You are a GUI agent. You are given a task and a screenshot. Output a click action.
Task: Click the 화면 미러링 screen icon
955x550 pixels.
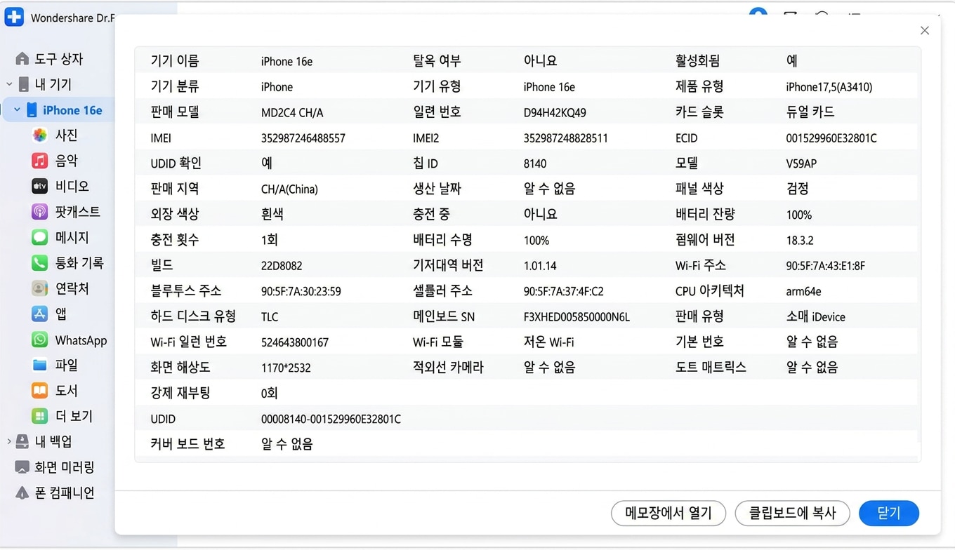click(x=22, y=467)
